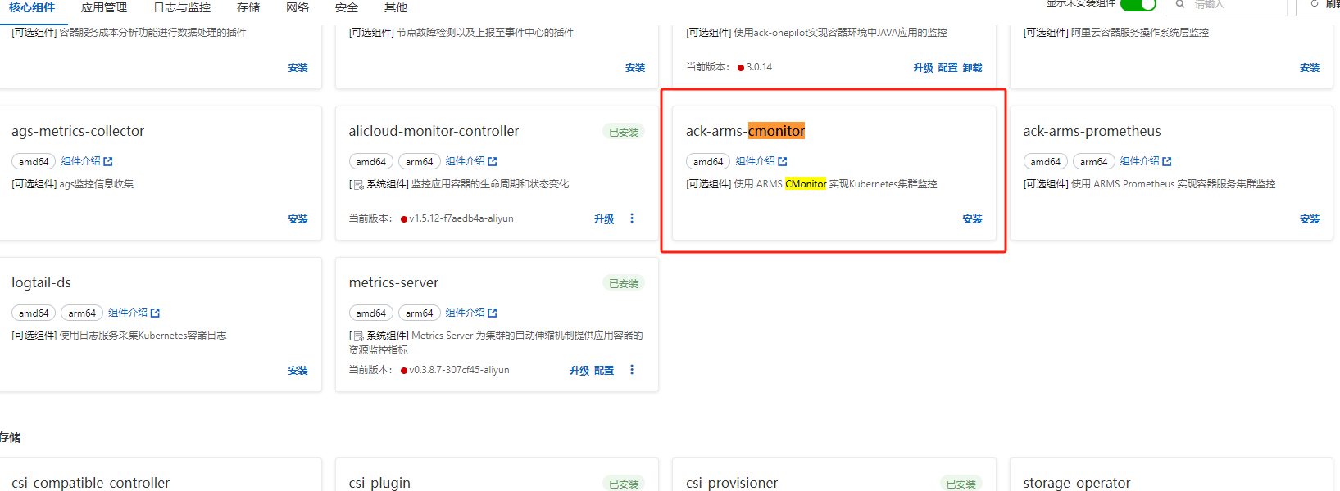Switch to 应用管理 tab
Screen dimensions: 1340x491
(104, 7)
